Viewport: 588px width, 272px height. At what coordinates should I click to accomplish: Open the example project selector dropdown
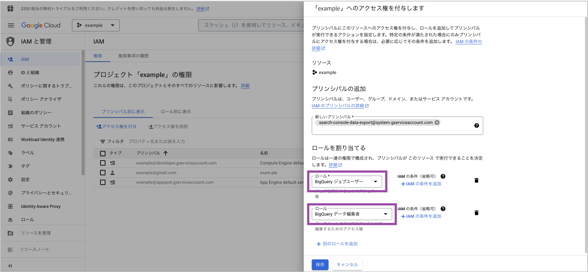coord(96,25)
